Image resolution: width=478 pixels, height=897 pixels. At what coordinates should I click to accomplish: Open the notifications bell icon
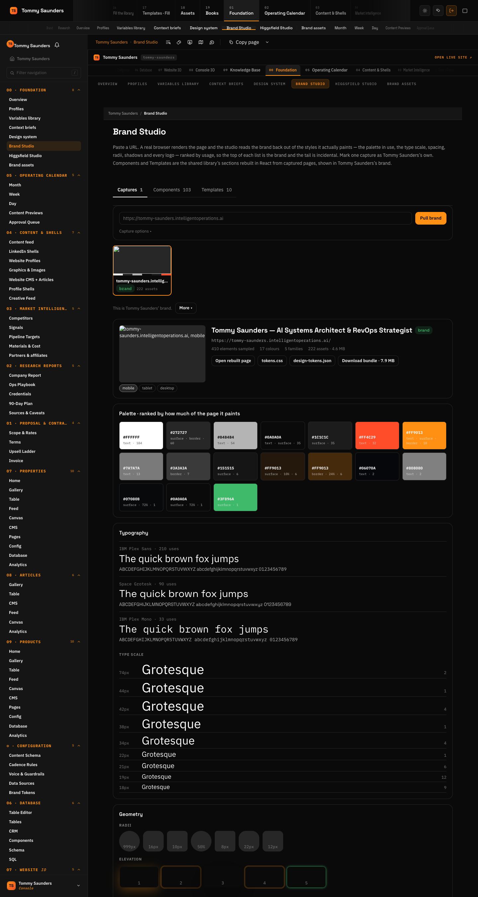click(57, 45)
